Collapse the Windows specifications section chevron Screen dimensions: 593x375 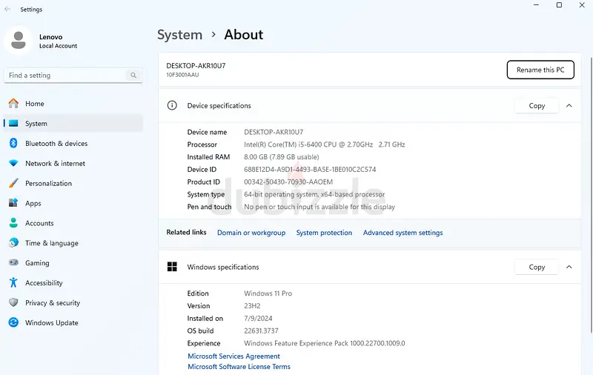[569, 267]
